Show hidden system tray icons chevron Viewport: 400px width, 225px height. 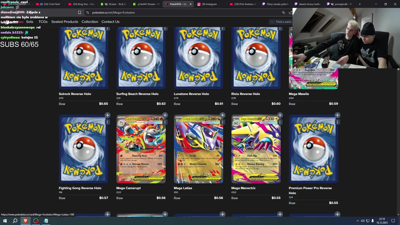coord(357,221)
